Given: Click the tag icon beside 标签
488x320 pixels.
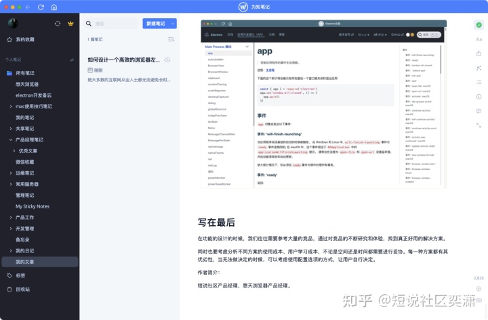Looking at the screenshot, I should pos(9,275).
